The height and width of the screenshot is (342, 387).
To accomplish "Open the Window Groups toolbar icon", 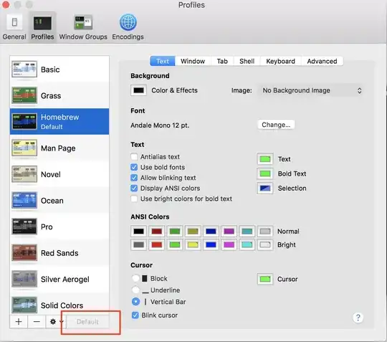I will pos(83,23).
